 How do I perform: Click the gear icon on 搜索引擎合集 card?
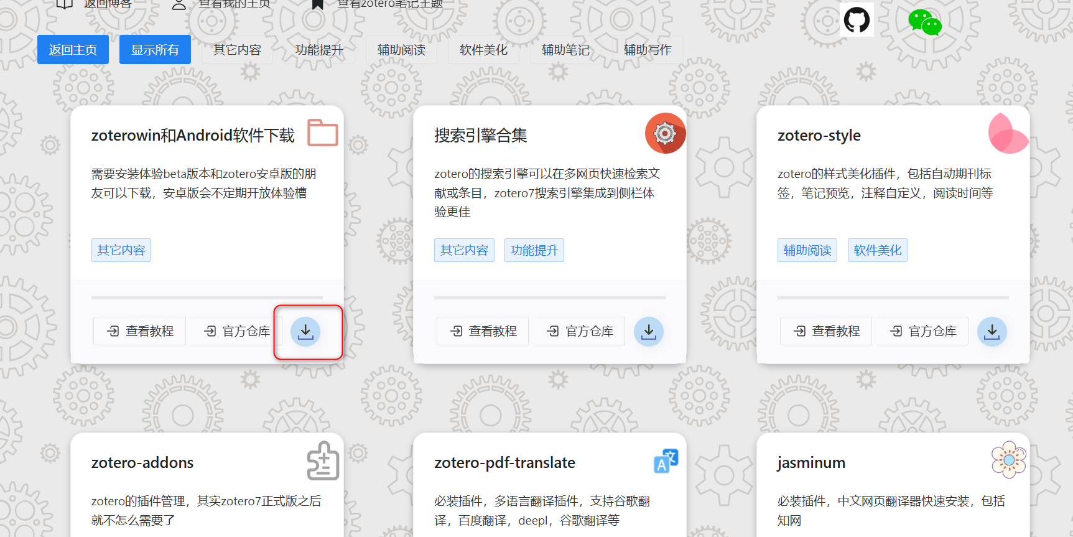[665, 133]
